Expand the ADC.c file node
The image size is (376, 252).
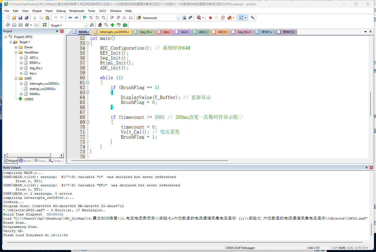[x=21, y=58]
